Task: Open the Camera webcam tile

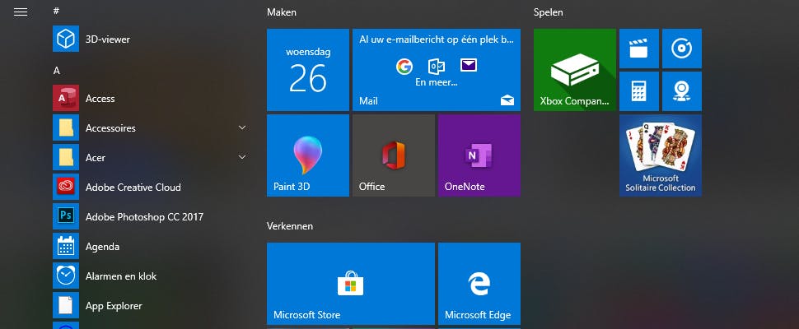Action: (682, 91)
